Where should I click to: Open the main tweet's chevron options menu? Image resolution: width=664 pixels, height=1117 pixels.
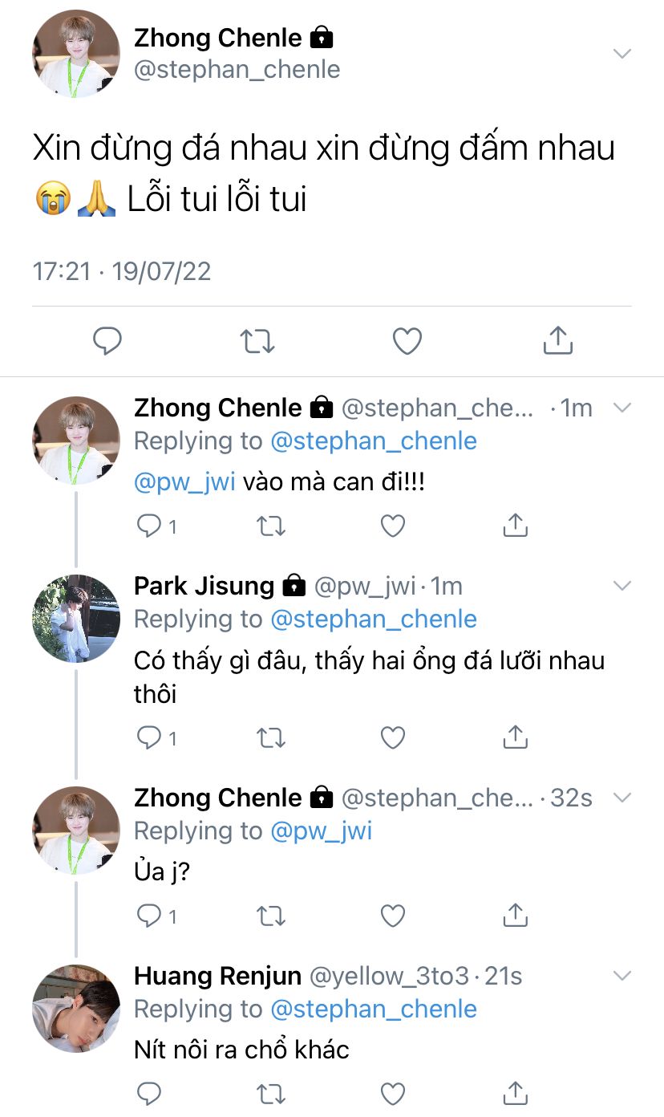[622, 54]
